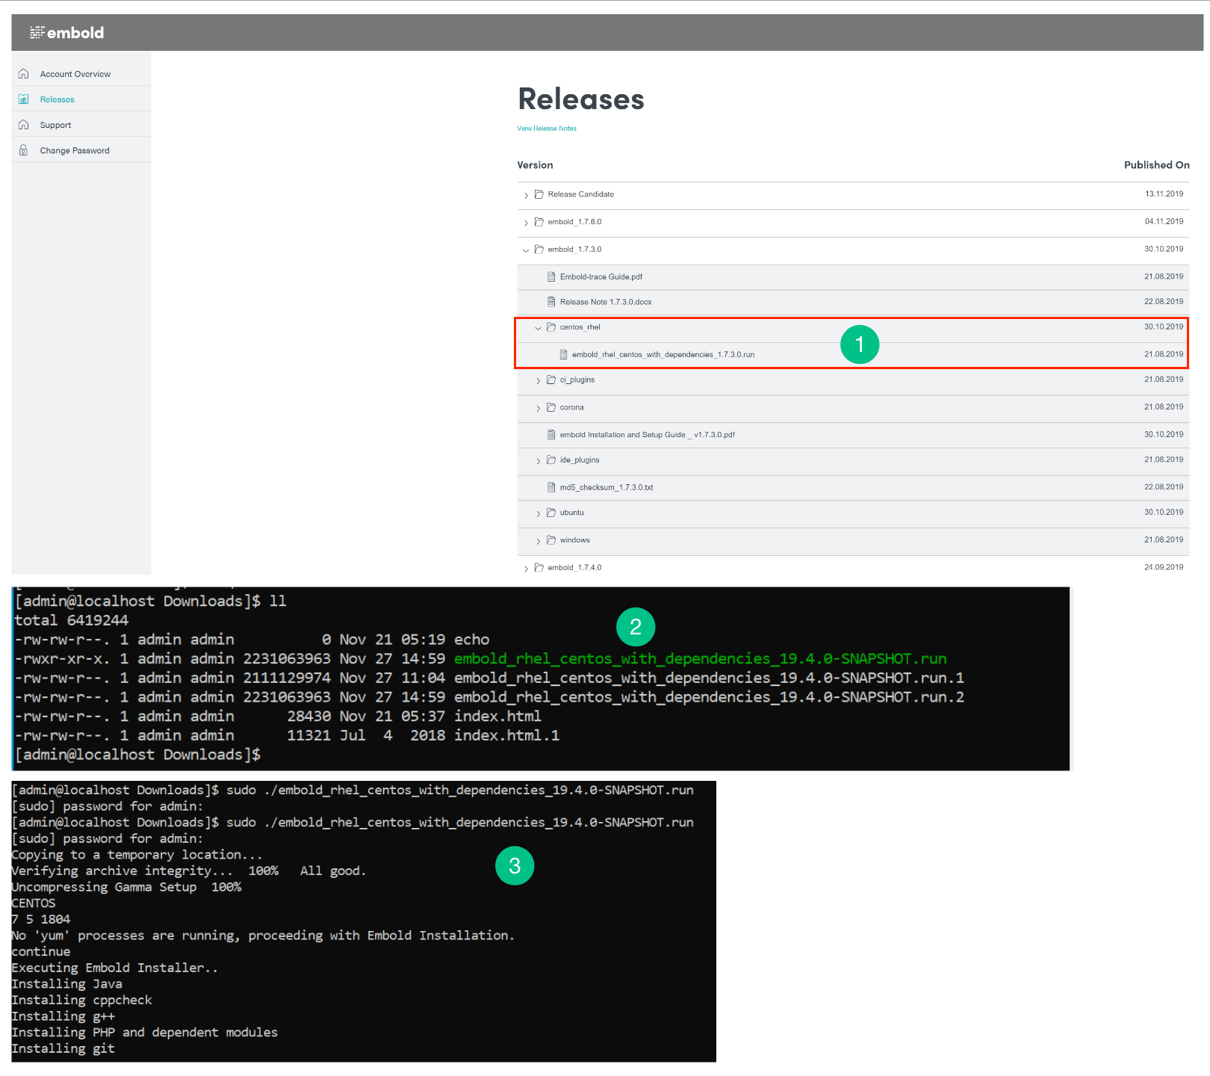Expand the ci_plugins folder chevron
Image resolution: width=1210 pixels, height=1076 pixels.
[x=538, y=381]
